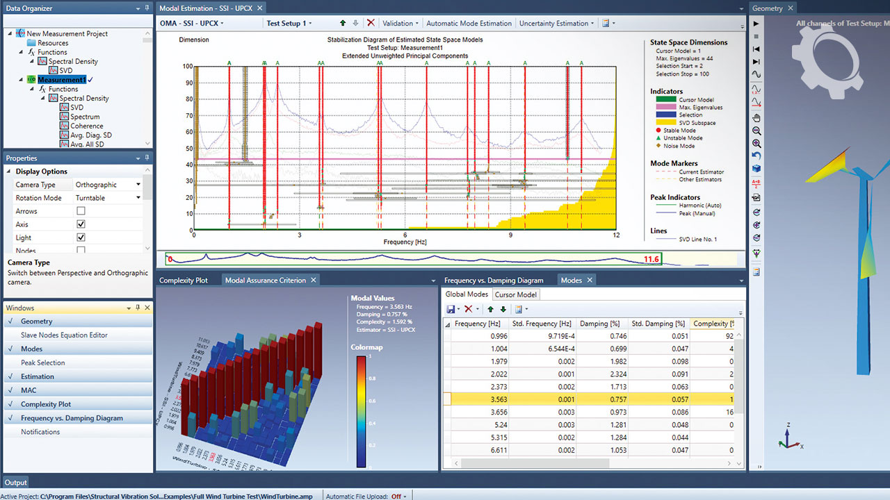Select the pan hand tool in Geometry
This screenshot has width=890, height=500.
tap(756, 118)
